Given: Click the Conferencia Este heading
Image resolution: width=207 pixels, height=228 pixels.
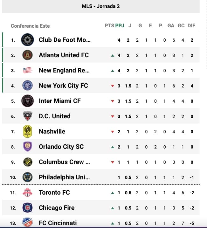Looking at the screenshot, I should tap(30, 26).
